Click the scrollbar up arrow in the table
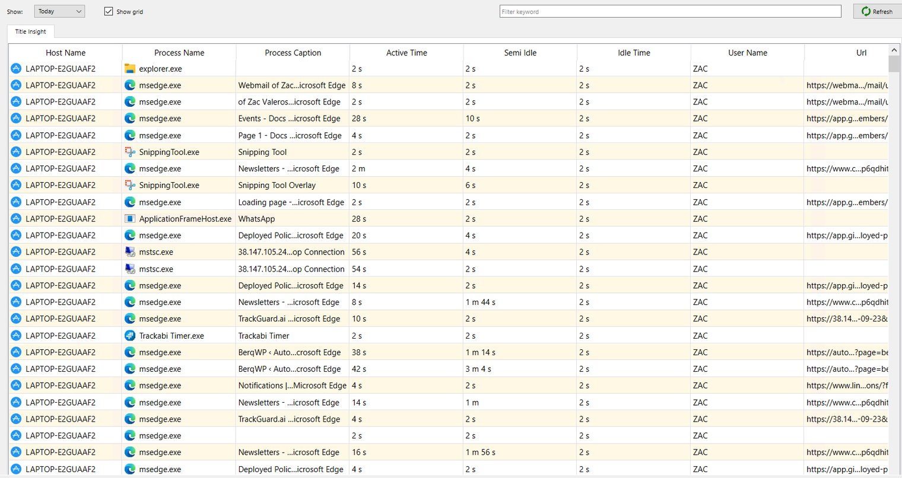The image size is (902, 478). 894,50
